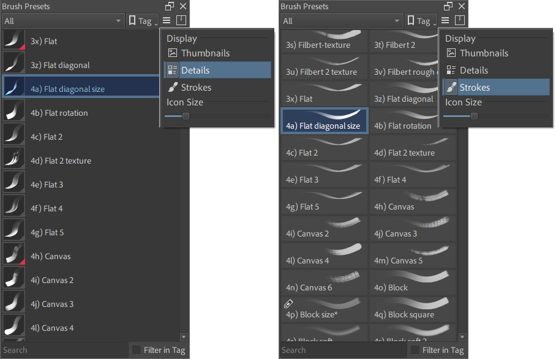Select the 4j) Canvas 3 brush icon in left panel

pos(14,302)
